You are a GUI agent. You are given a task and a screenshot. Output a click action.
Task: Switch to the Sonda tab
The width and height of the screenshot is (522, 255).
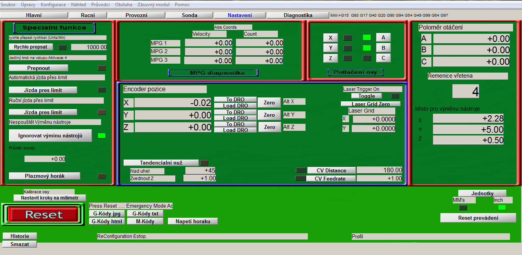tap(190, 16)
